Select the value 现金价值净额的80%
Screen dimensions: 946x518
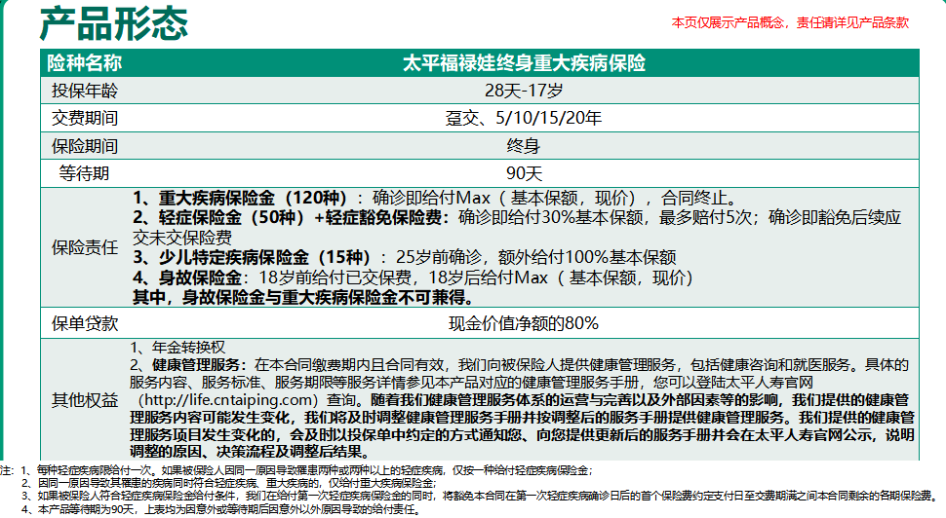click(524, 323)
